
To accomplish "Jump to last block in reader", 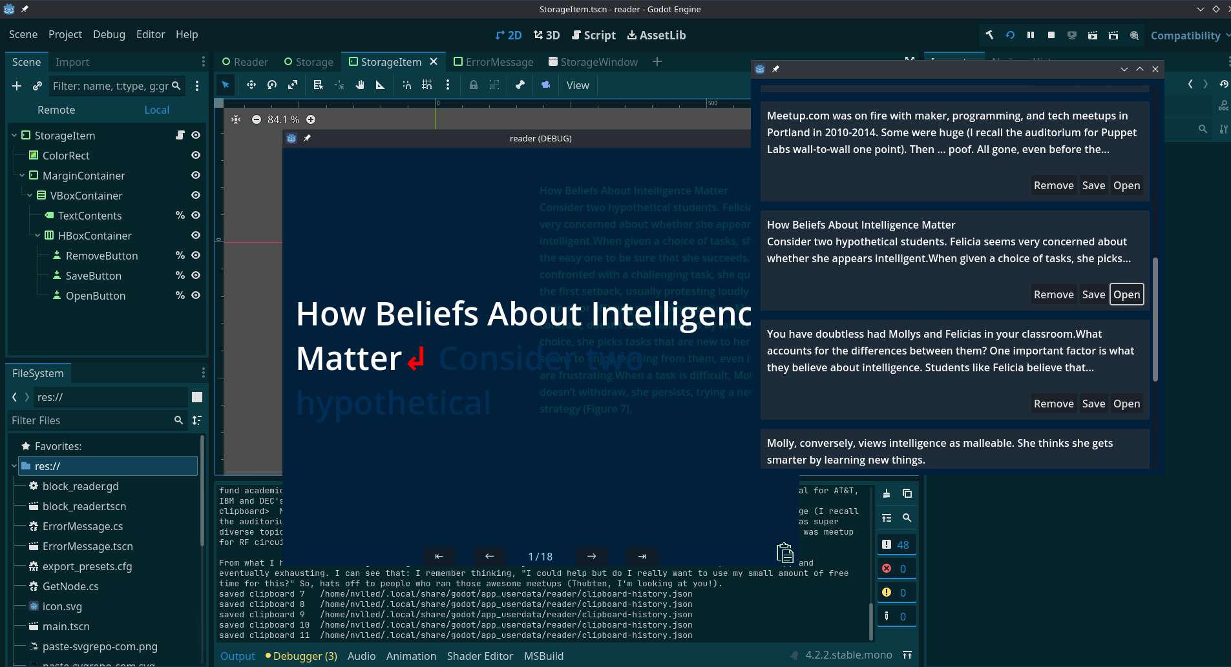I will 642,556.
